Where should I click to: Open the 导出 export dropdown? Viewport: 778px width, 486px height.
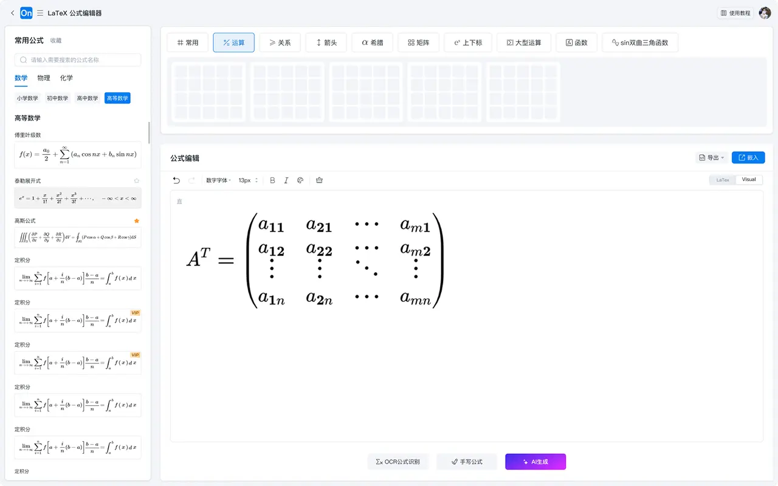[x=711, y=157]
